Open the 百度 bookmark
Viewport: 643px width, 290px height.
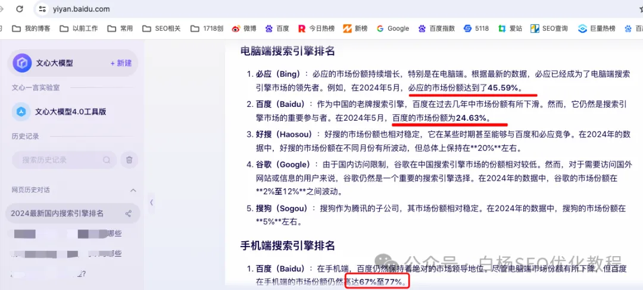(x=277, y=28)
